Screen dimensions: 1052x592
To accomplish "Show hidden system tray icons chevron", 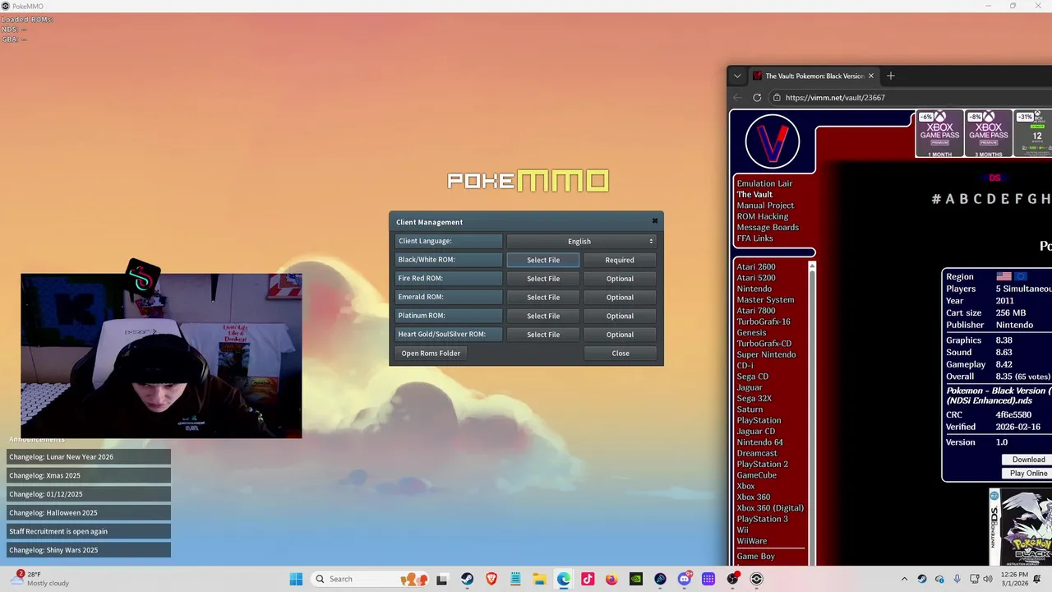I will click(904, 579).
